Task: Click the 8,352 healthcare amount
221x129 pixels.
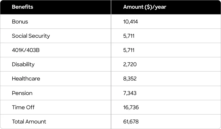Action: coord(130,79)
